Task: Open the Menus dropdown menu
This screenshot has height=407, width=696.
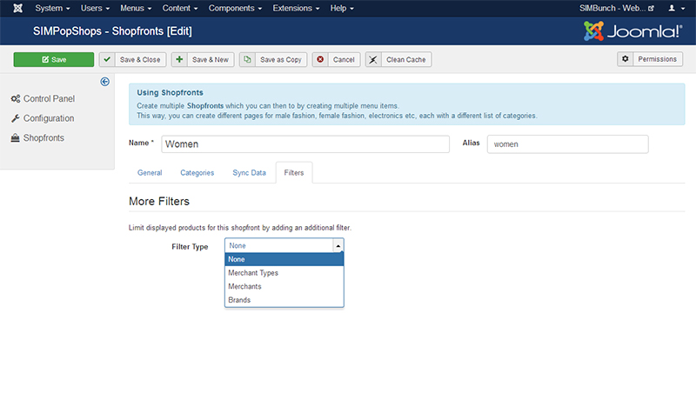Action: click(x=136, y=8)
